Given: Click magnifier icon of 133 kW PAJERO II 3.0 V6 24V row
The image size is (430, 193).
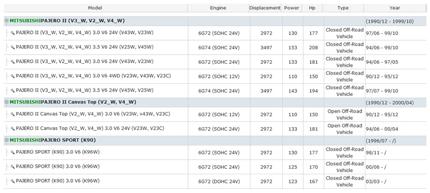Looking at the screenshot, I should (12, 62).
